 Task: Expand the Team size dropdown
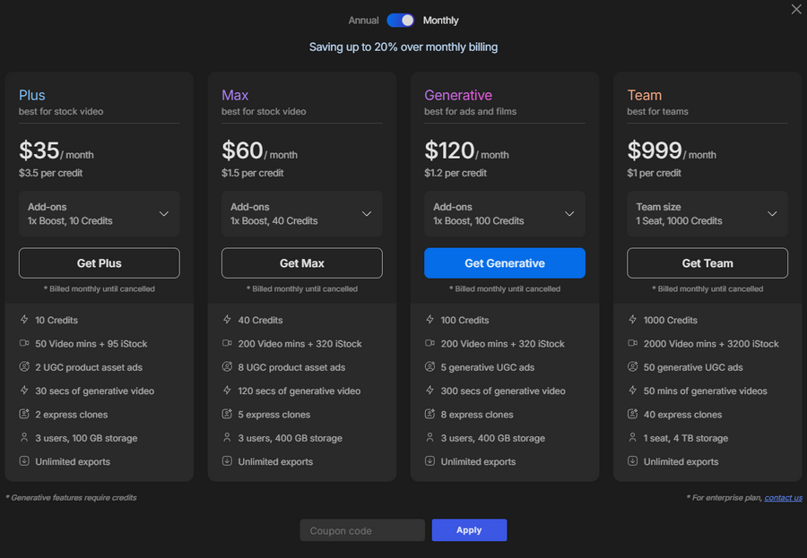tap(707, 214)
